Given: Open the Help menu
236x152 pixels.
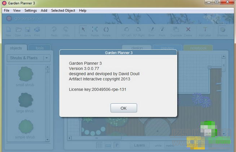Looking at the screenshot, I should 83,10.
